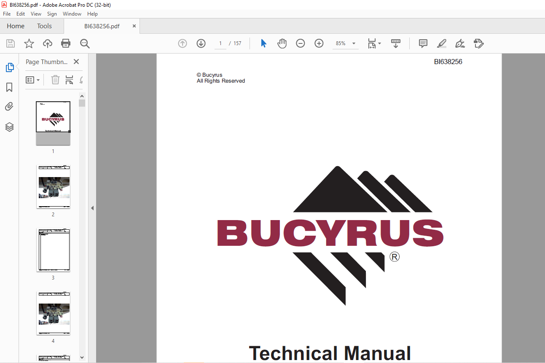Select the arrow selection tool
This screenshot has height=363, width=545.
click(264, 43)
